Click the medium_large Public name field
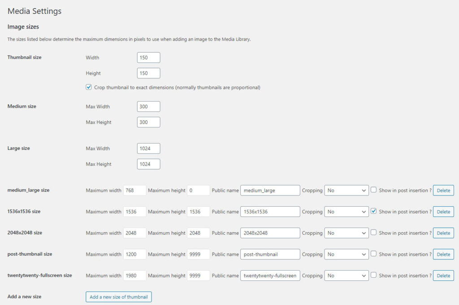 (x=270, y=191)
